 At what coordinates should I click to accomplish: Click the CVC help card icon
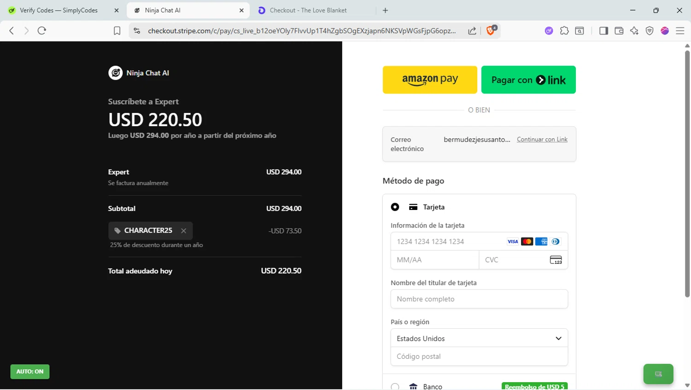(556, 260)
